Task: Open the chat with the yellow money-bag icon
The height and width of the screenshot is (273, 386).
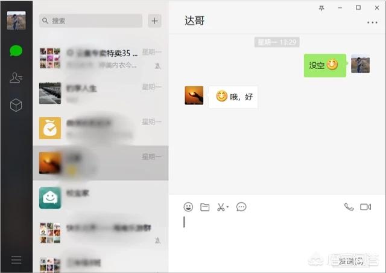Action: (x=101, y=128)
